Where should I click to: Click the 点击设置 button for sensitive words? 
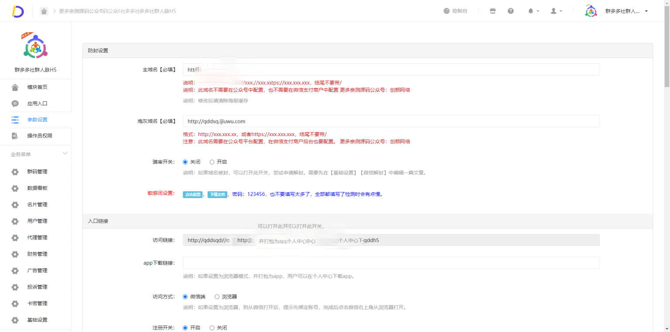point(192,195)
